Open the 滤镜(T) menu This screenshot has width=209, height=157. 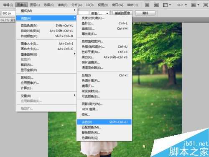[x=62, y=5]
